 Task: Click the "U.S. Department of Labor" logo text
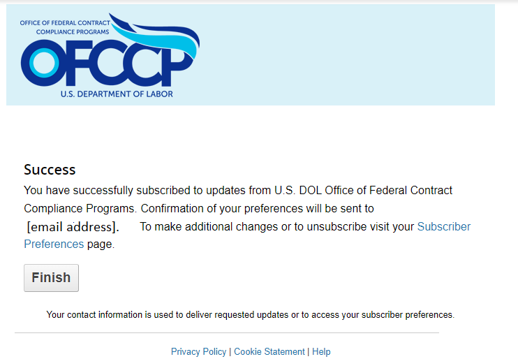[117, 94]
